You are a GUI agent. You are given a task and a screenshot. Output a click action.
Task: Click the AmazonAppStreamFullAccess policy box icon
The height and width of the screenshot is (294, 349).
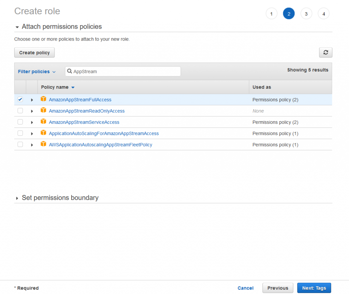pos(43,99)
